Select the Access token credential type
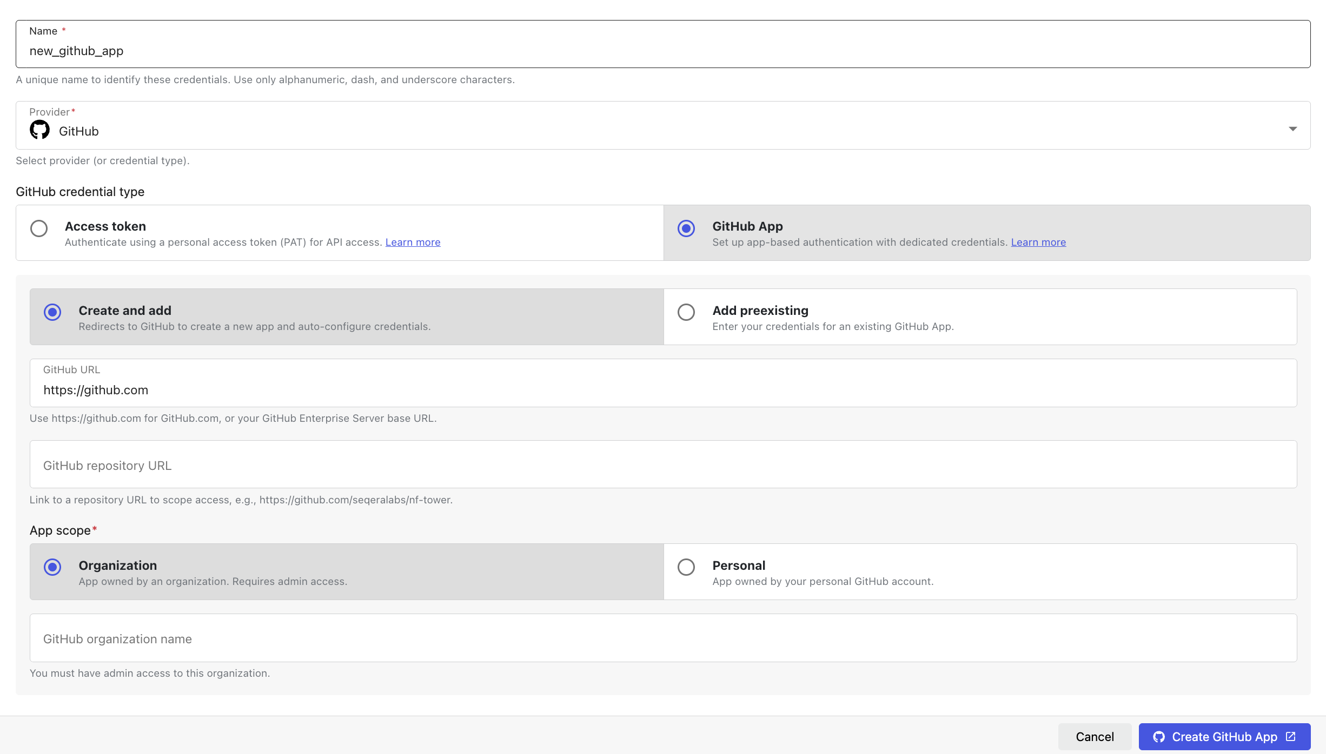This screenshot has height=754, width=1326. tap(38, 228)
